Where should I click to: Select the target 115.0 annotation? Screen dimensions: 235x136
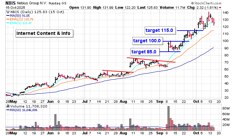159,30
